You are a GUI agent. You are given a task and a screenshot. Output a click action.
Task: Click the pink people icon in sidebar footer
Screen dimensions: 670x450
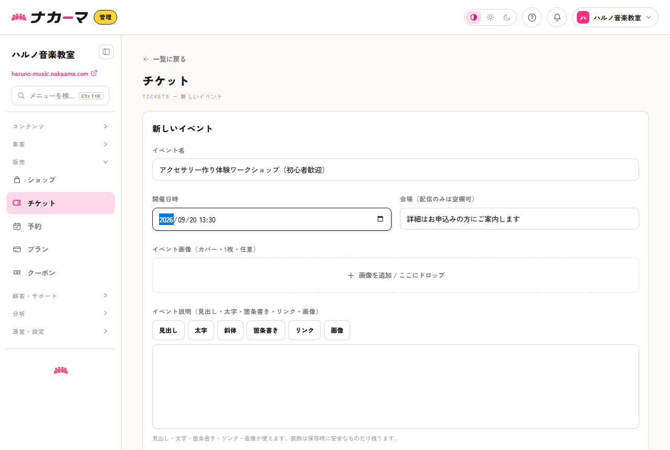tap(61, 370)
